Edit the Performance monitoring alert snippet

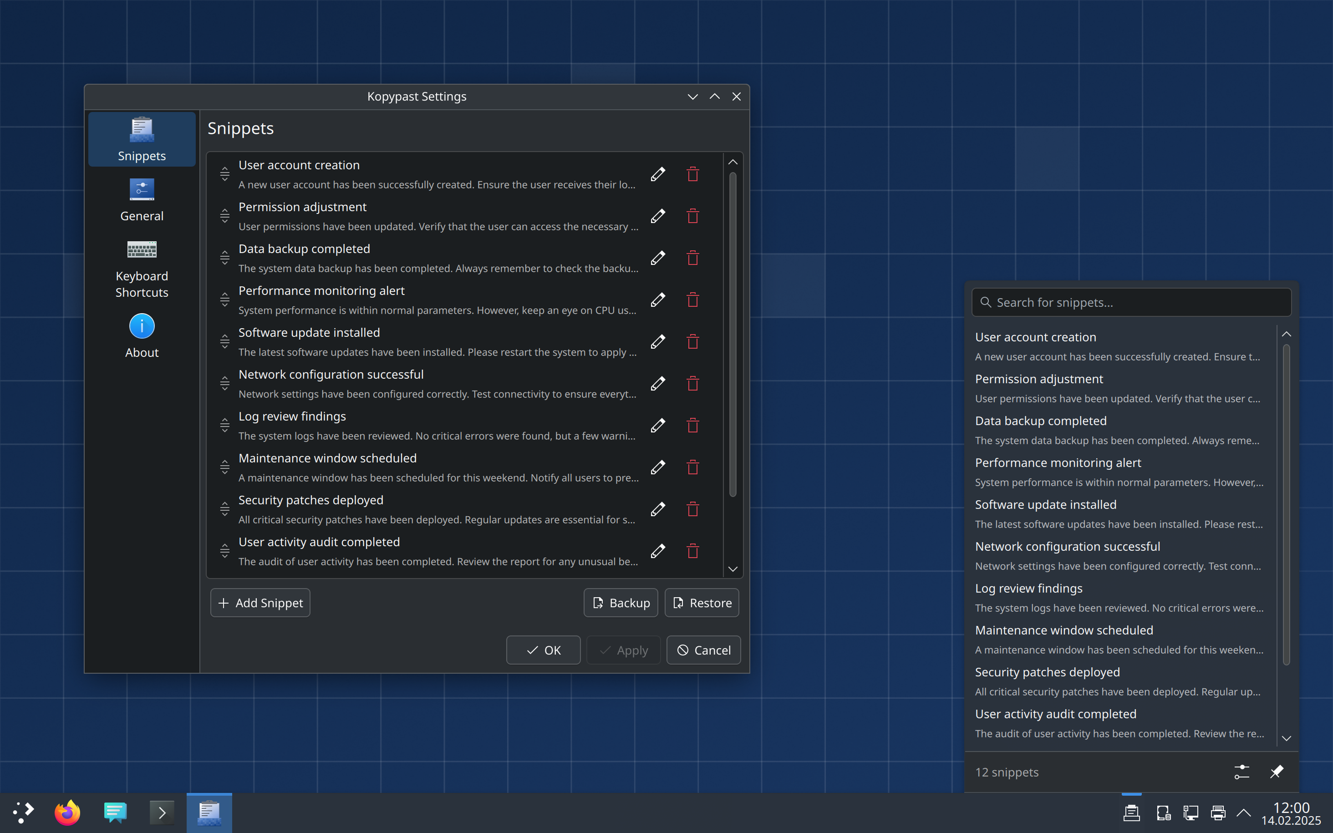(x=658, y=300)
